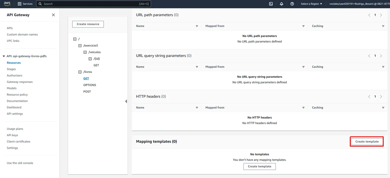Go to Gateway responses

click(20, 82)
